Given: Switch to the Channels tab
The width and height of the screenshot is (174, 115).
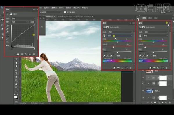Looking at the screenshot, I should click(150, 18).
